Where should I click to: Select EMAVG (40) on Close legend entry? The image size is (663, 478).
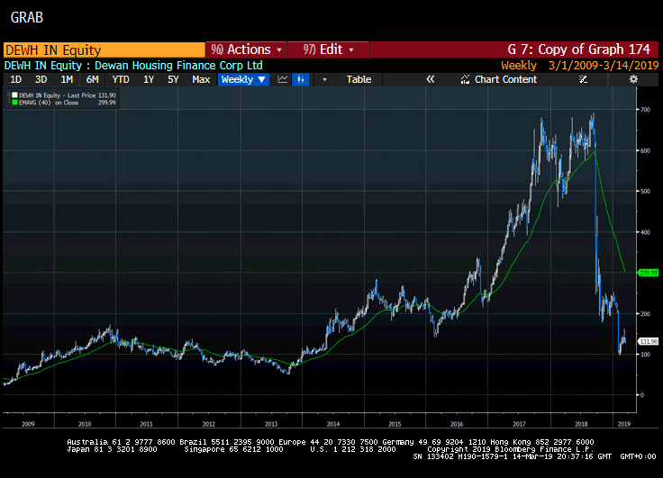(x=64, y=103)
